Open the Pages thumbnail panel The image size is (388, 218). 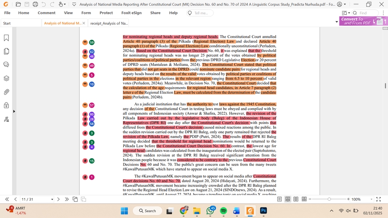(6, 51)
